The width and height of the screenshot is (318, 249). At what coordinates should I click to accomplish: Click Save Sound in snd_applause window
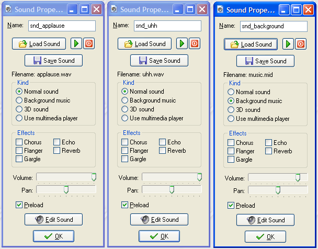pyautogui.click(x=53, y=61)
